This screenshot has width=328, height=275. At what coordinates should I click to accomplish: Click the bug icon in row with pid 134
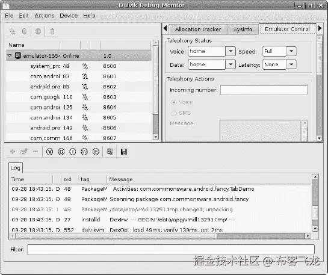[x=85, y=118]
